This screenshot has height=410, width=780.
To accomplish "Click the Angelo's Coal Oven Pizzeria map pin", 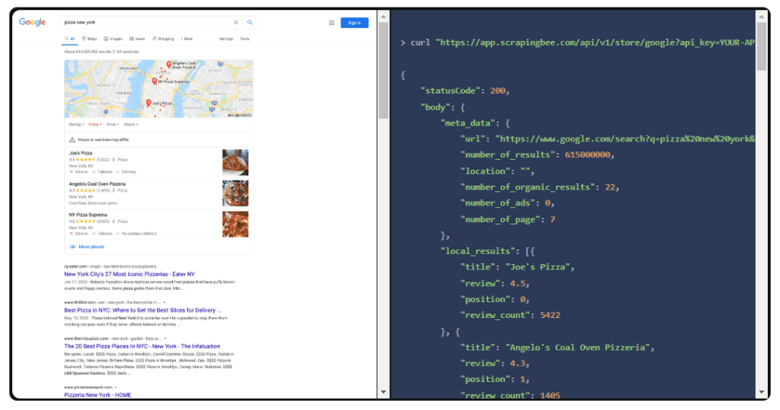I will pyautogui.click(x=169, y=65).
